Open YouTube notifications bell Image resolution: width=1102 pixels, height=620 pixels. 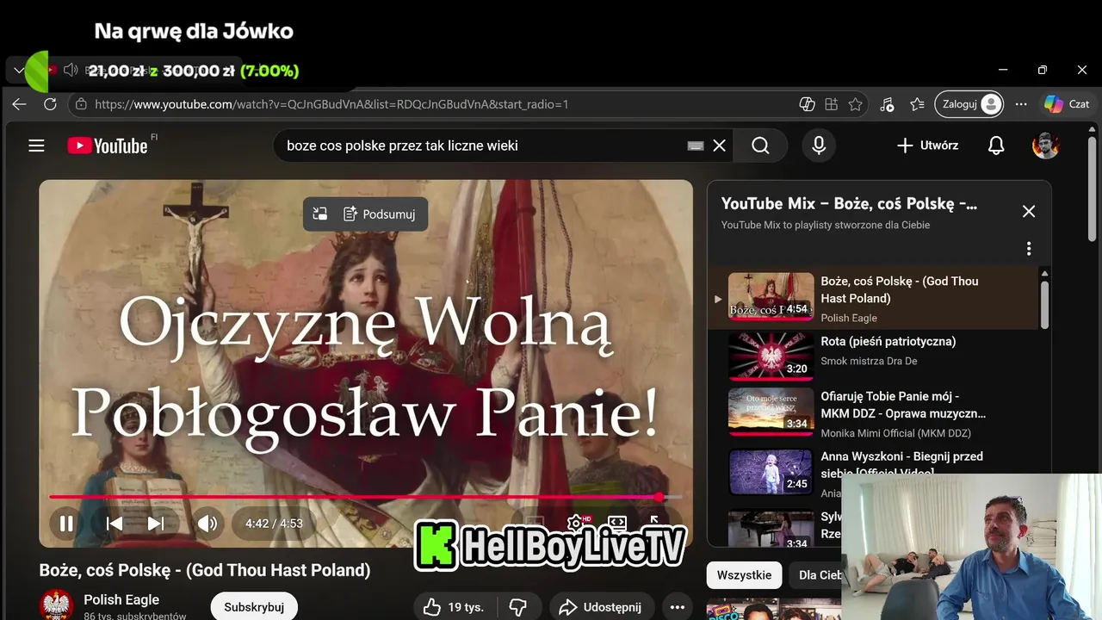click(x=996, y=146)
